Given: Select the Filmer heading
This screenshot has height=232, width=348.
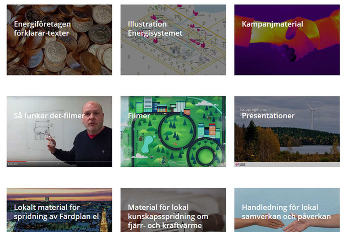Looking at the screenshot, I should (x=139, y=116).
